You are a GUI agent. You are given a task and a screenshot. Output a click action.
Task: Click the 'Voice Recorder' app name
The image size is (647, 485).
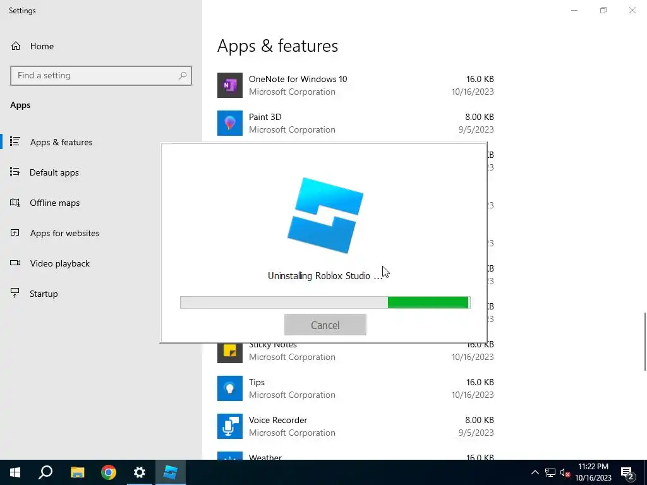[x=278, y=420]
